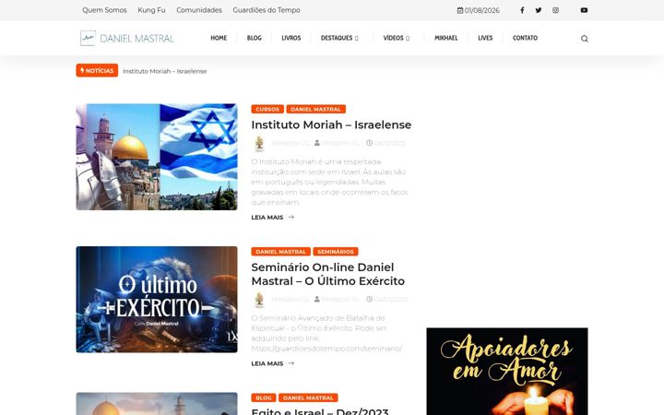
Task: Click author avatar under Seminário On-line post
Action: 259,300
